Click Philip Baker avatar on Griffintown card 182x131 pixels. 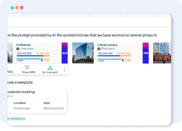18,49
